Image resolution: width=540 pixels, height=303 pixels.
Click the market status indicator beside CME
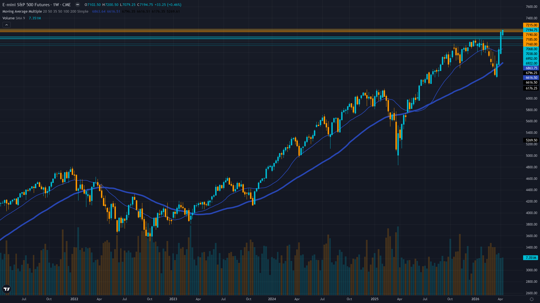[x=78, y=4]
